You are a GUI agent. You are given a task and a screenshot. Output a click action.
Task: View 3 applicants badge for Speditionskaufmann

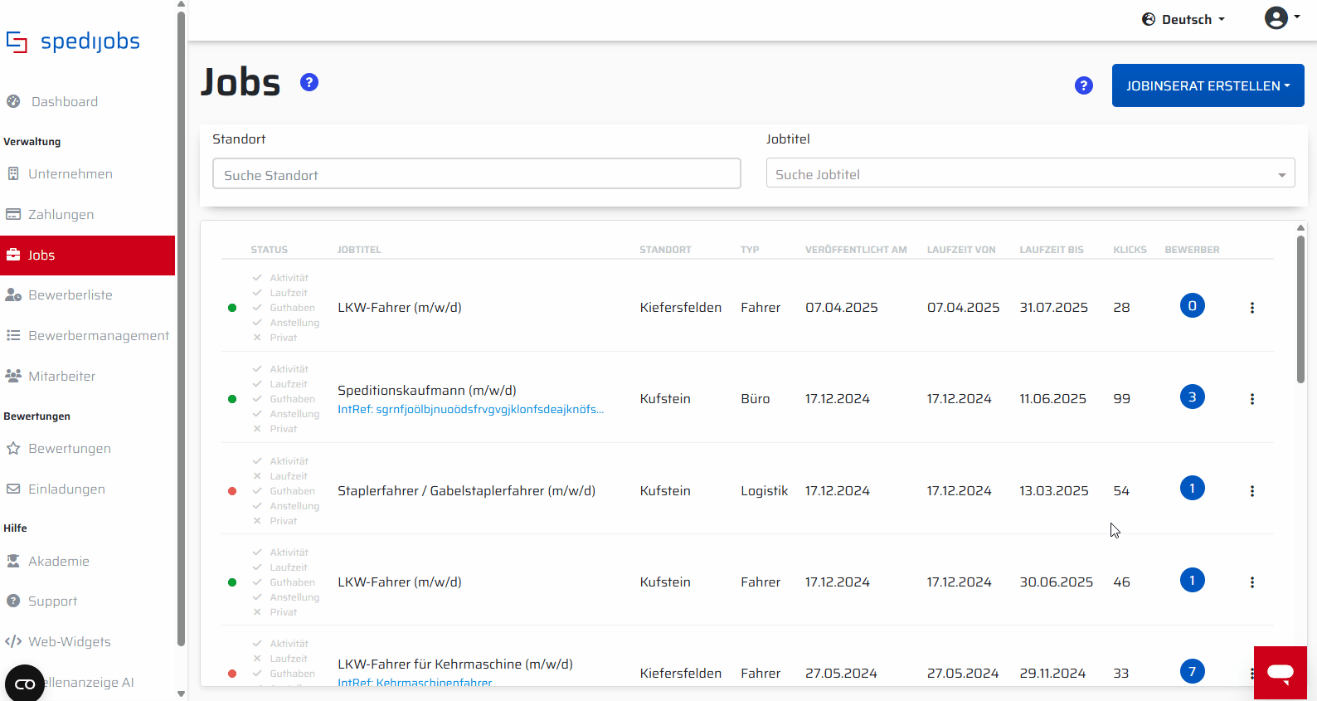[1193, 397]
